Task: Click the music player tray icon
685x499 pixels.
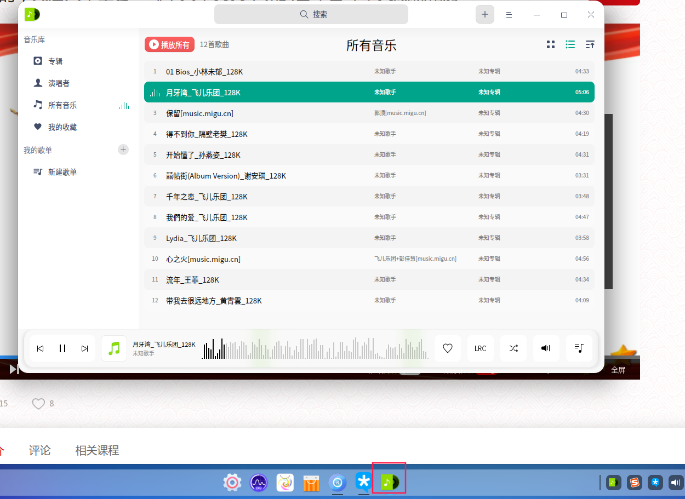Action: [614, 483]
